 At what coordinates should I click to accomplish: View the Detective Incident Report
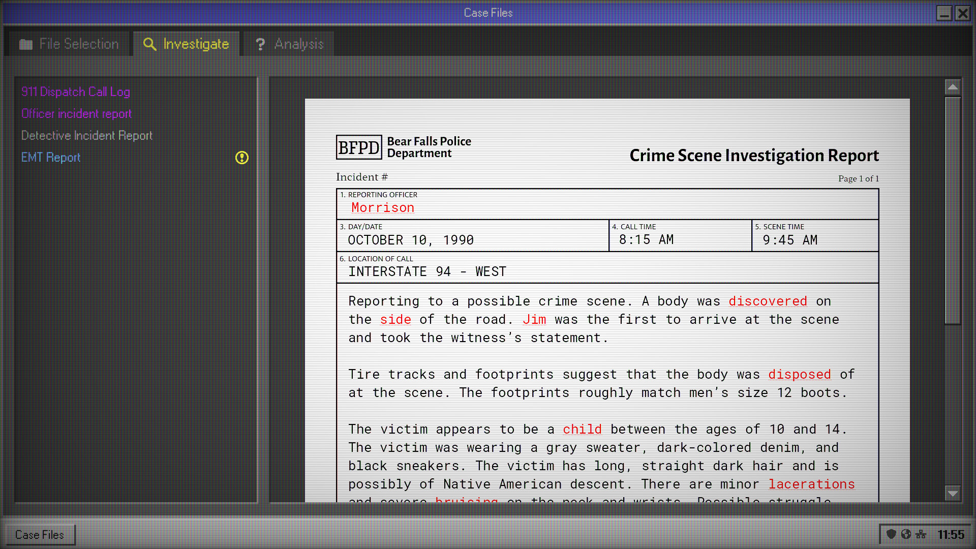pyautogui.click(x=86, y=136)
